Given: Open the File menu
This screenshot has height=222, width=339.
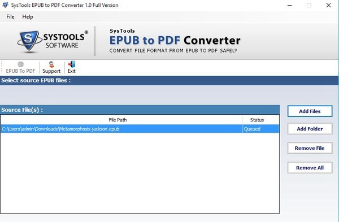Looking at the screenshot, I should click(10, 16).
